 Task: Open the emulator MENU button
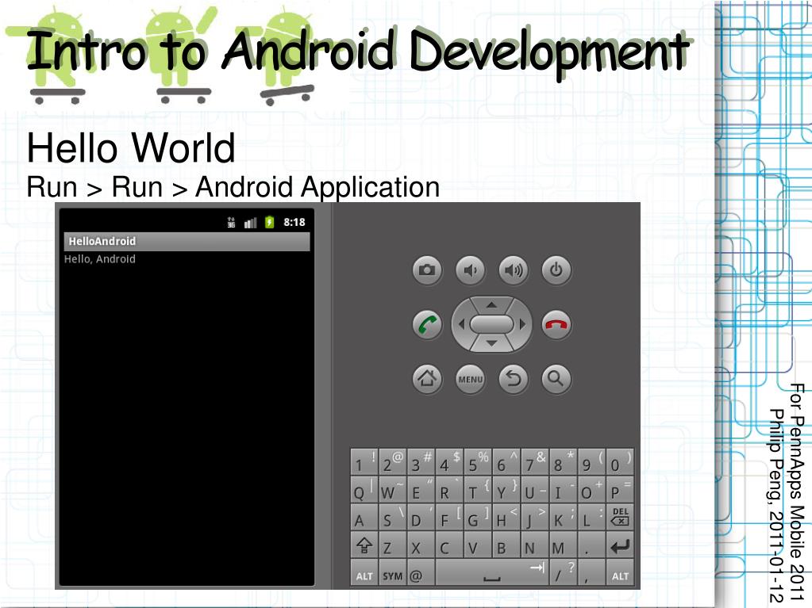click(470, 379)
